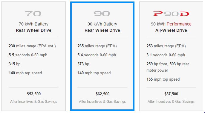The image size is (205, 113).
Task: Click the All-Wheel Drive heading
Action: point(171,30)
